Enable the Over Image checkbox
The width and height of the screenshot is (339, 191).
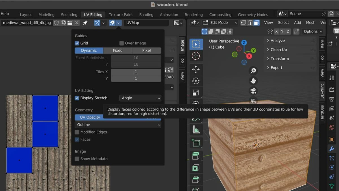121,43
